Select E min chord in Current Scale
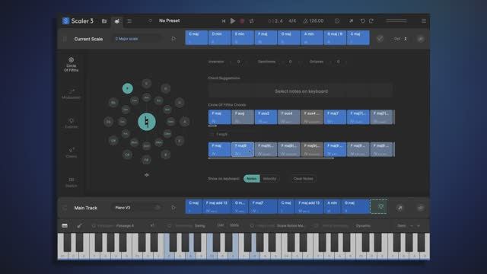Viewport: 487px width, 274px height. tap(243, 37)
